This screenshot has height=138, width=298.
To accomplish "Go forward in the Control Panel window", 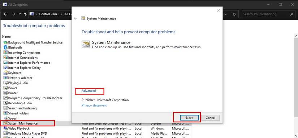I will [x=13, y=14].
